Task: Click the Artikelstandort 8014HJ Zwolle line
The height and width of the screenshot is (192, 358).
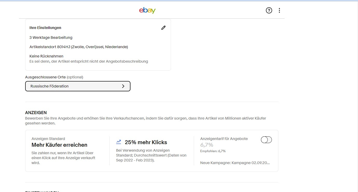Action: 79,47
